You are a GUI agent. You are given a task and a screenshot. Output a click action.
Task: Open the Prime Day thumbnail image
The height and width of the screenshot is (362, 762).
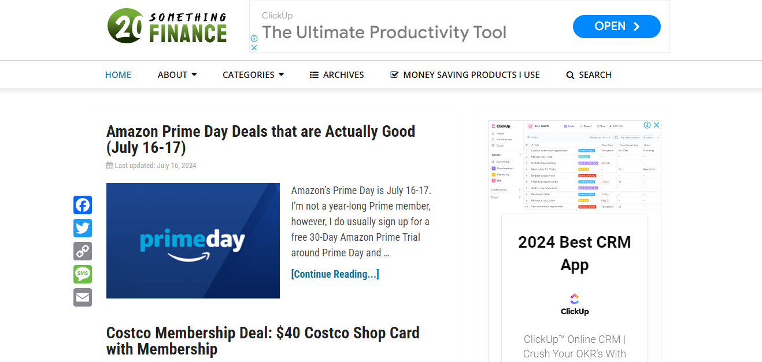coord(193,241)
